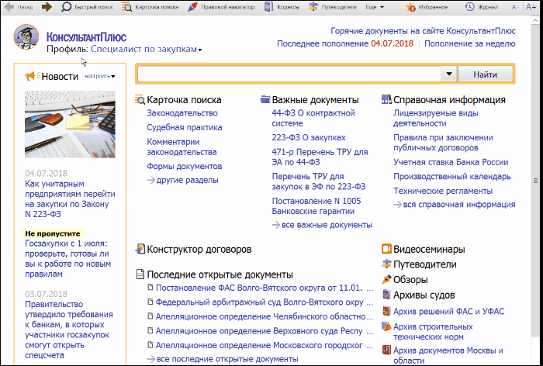Show другие разделы link
The height and width of the screenshot is (366, 543).
point(183,180)
